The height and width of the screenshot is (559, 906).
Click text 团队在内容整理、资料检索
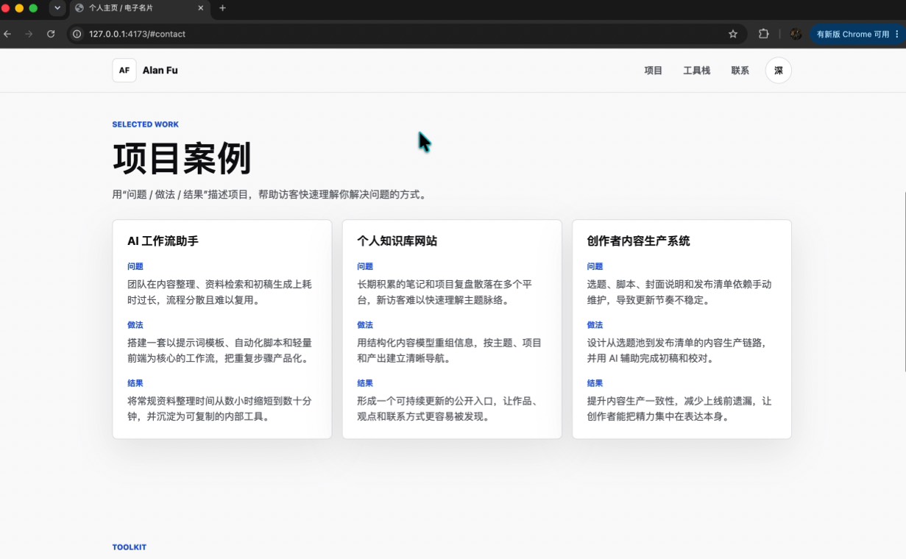(219, 292)
